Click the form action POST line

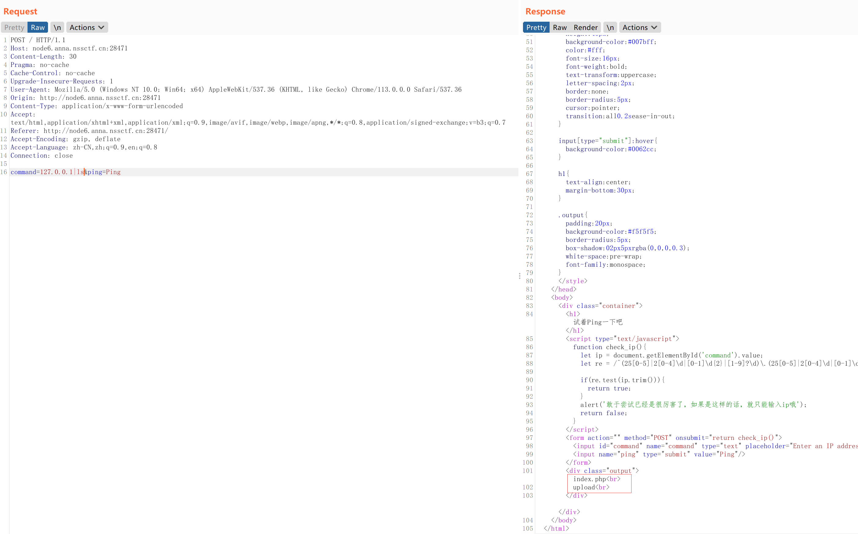tap(674, 438)
